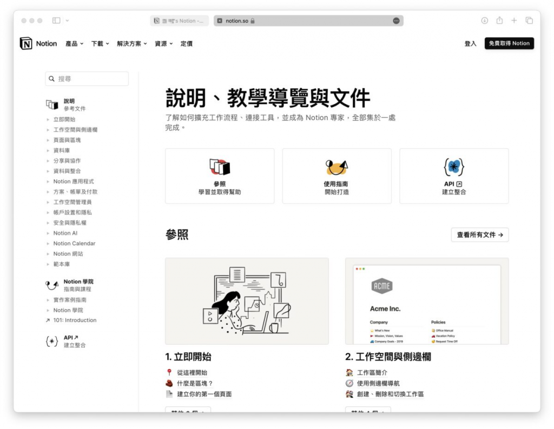Click the blue API card icon

coord(454,167)
